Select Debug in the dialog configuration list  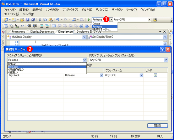click(x=47, y=64)
